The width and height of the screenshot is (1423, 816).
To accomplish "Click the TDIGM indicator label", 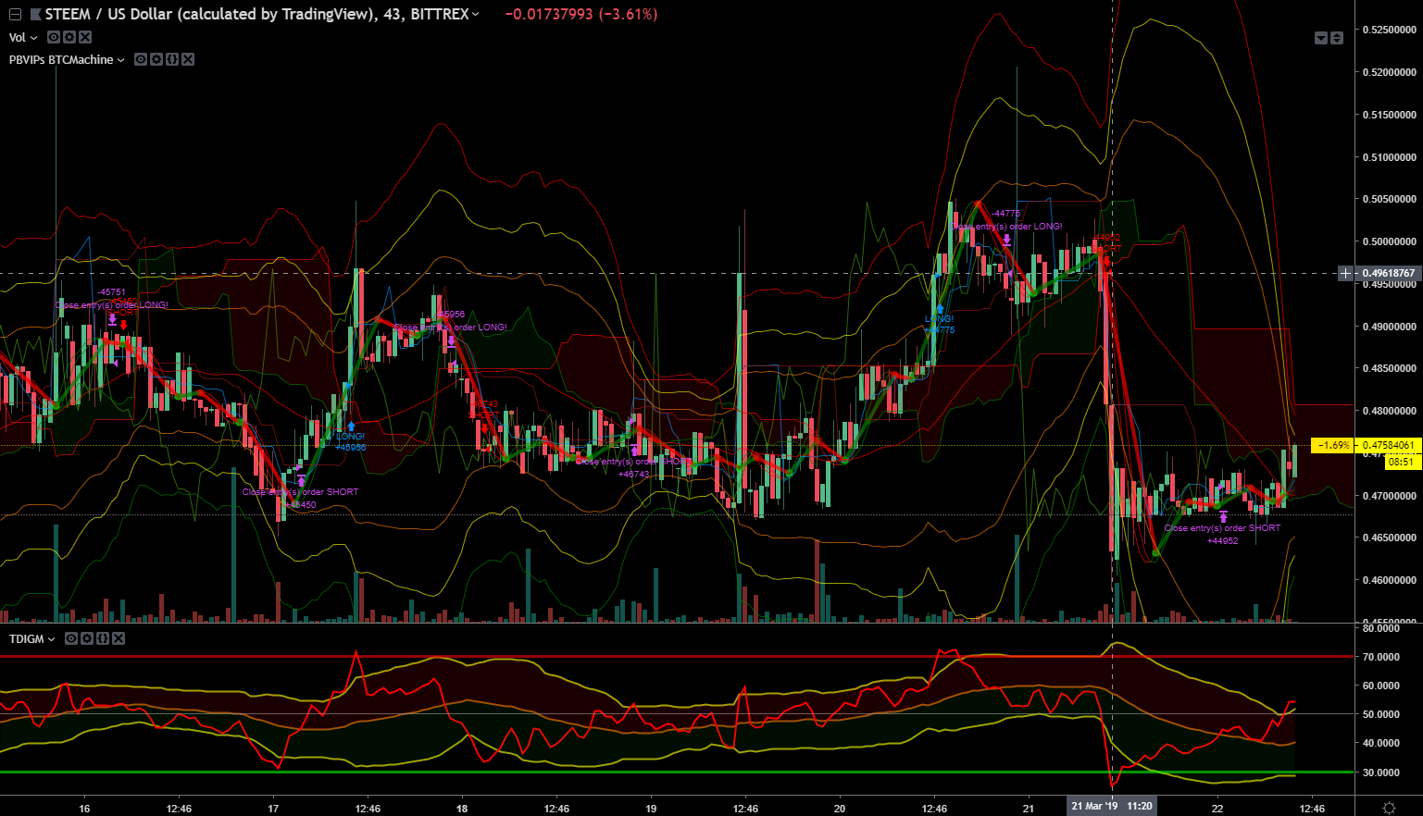I will pyautogui.click(x=27, y=639).
